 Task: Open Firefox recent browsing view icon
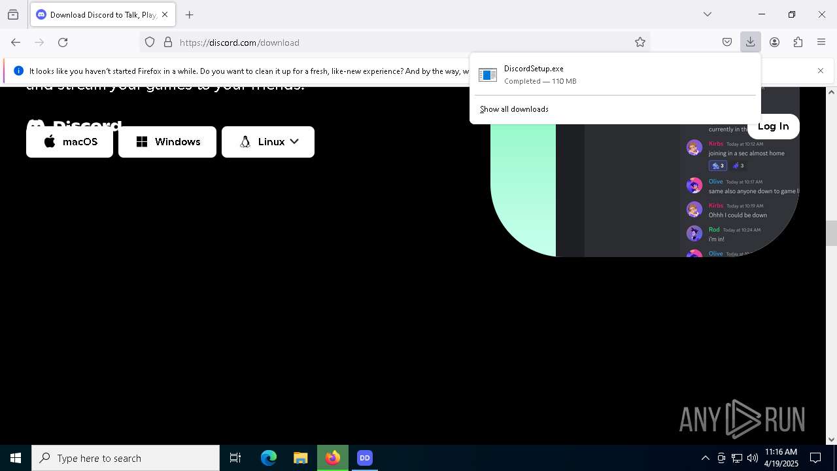coord(13,14)
